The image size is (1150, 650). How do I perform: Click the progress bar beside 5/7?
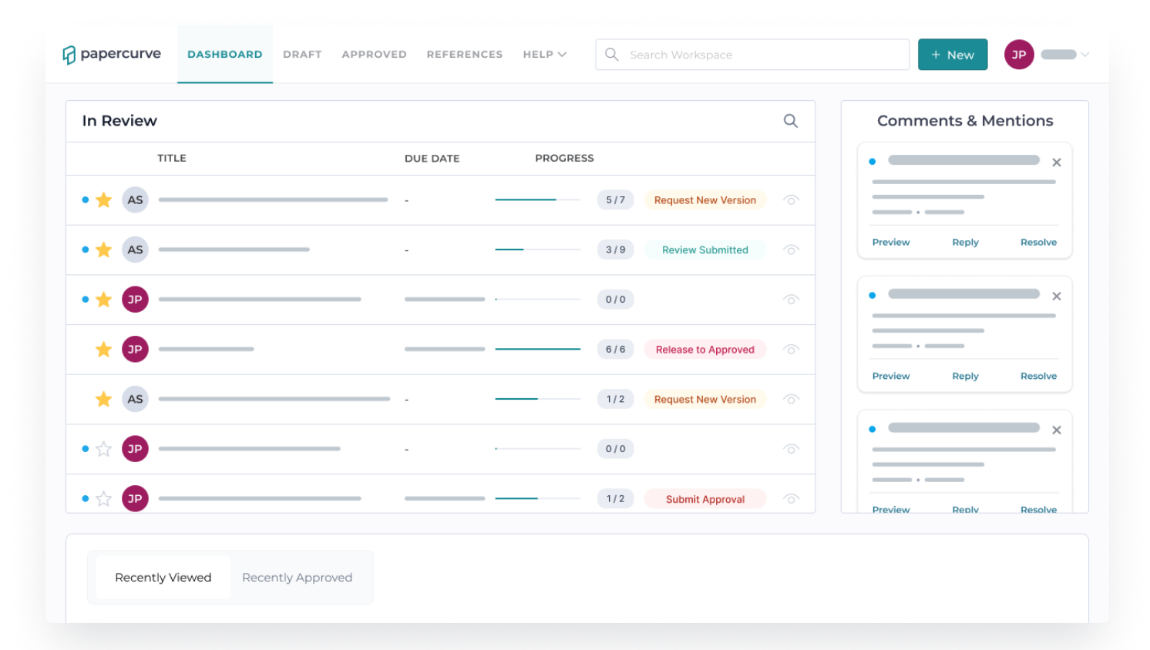click(538, 200)
